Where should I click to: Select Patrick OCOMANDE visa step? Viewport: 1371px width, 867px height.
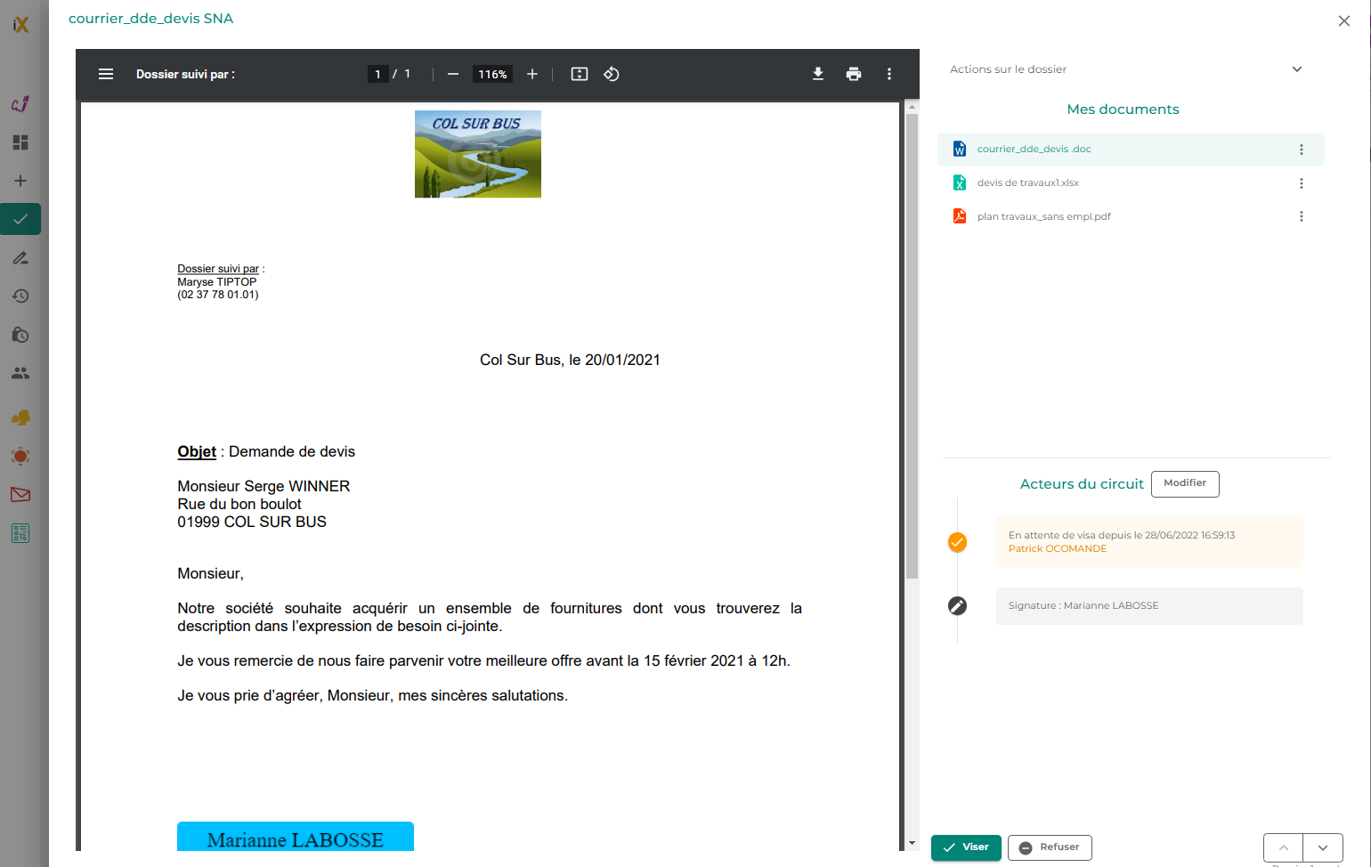1149,542
